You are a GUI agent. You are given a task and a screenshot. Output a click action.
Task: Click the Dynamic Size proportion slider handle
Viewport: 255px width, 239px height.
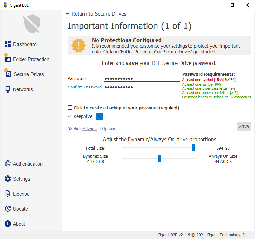click(x=159, y=158)
